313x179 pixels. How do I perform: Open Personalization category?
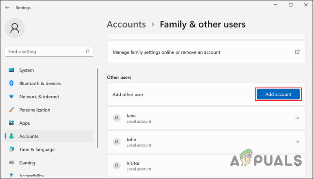pos(49,110)
